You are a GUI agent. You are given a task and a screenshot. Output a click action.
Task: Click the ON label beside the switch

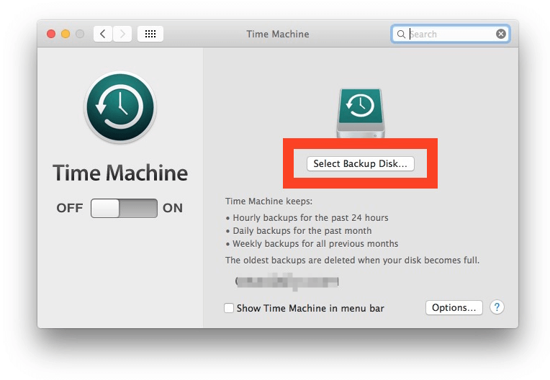click(x=173, y=209)
